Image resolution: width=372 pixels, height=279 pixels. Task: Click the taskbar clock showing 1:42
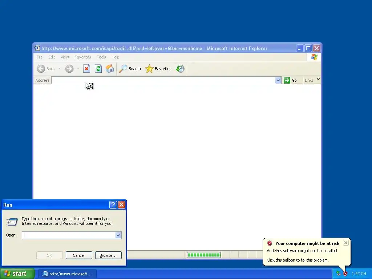coord(359,274)
